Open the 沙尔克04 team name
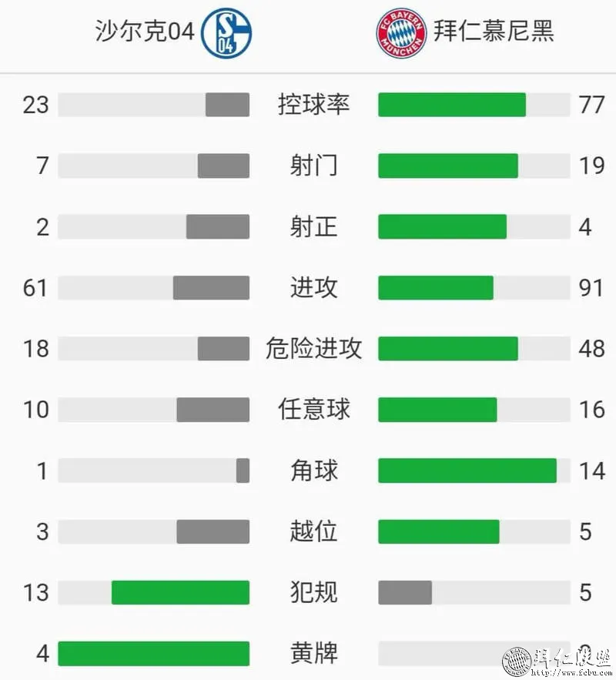 [144, 32]
